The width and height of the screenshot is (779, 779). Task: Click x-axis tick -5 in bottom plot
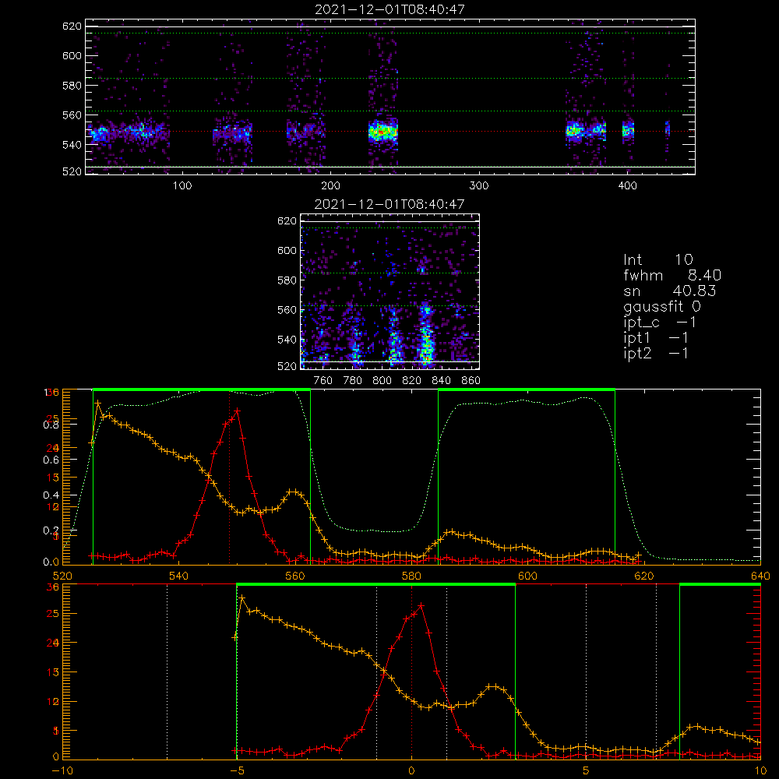(237, 770)
